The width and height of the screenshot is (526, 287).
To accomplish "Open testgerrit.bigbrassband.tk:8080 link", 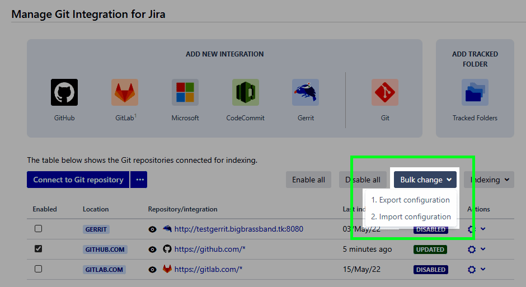I will pyautogui.click(x=239, y=229).
